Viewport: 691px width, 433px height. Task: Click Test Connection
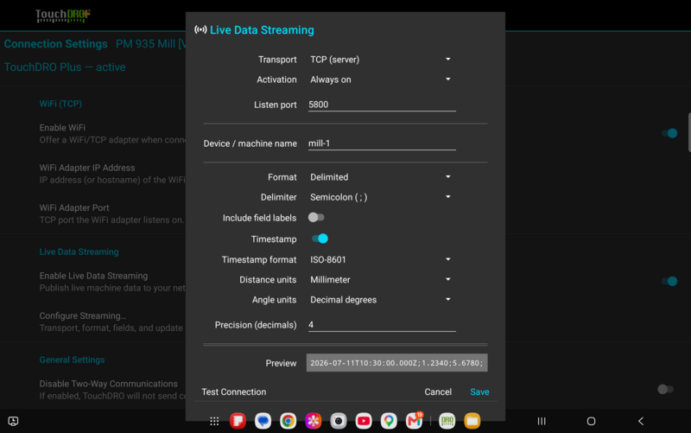click(233, 392)
